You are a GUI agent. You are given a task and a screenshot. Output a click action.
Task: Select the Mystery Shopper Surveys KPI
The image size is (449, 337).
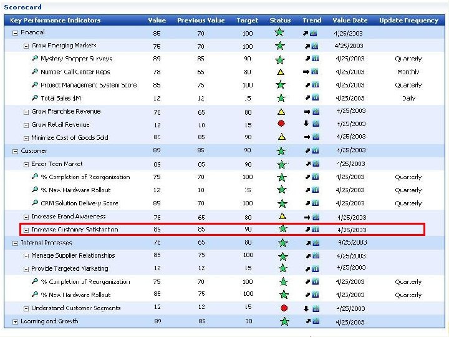tap(76, 59)
